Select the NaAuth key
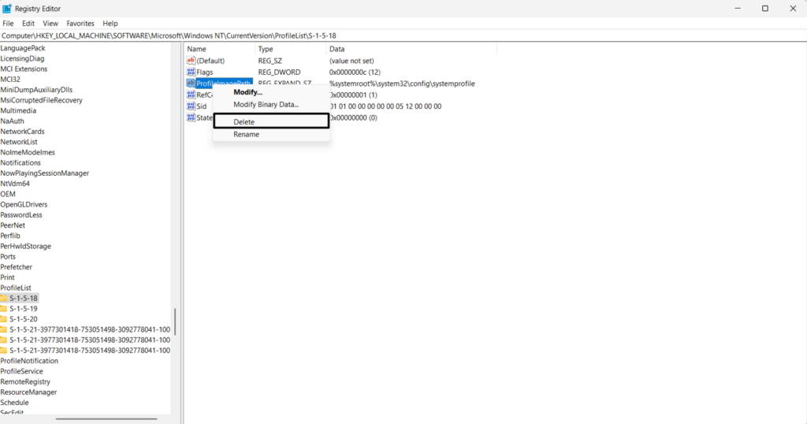This screenshot has width=807, height=424. click(x=13, y=121)
